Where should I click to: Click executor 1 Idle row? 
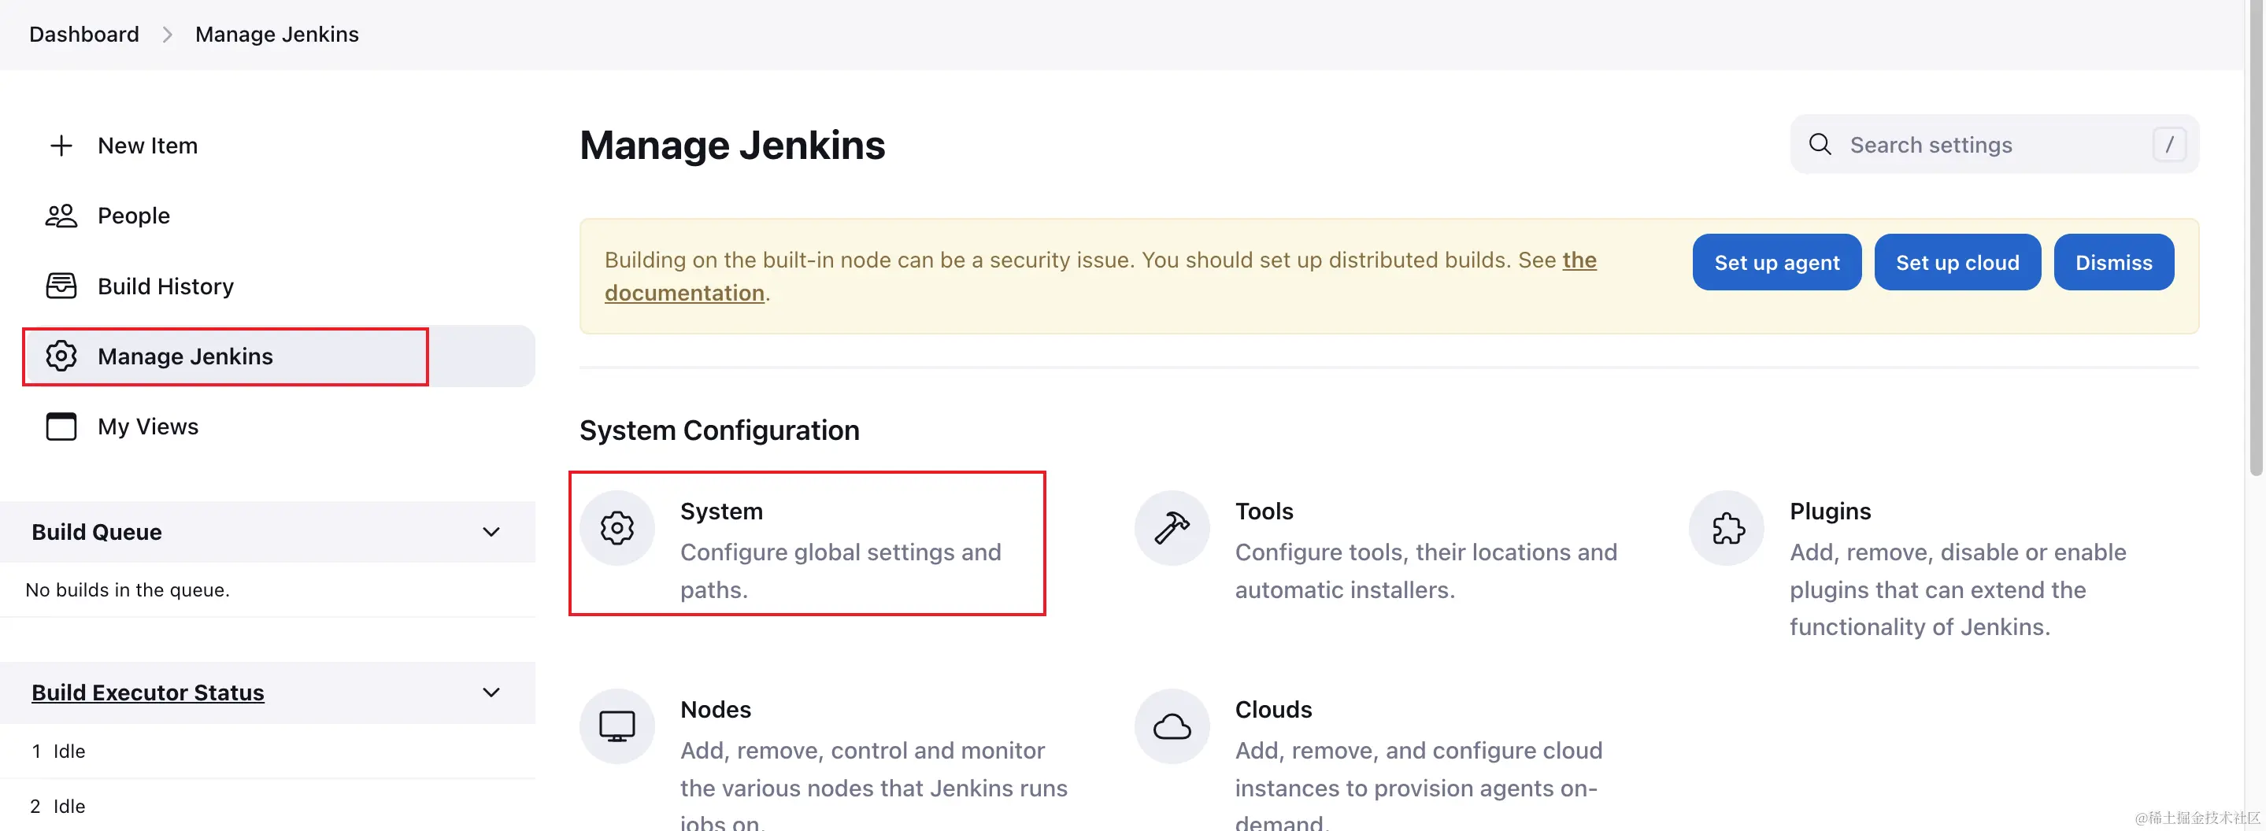268,751
